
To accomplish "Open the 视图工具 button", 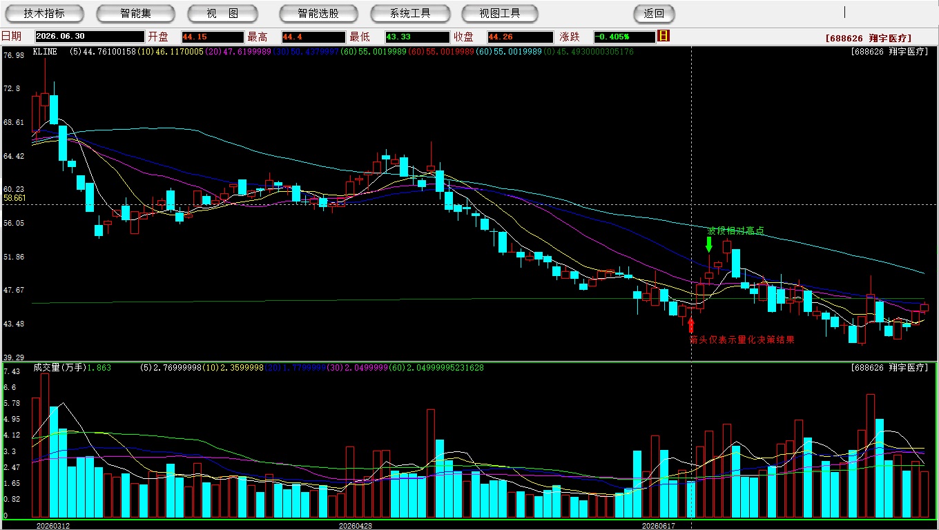I will click(501, 13).
